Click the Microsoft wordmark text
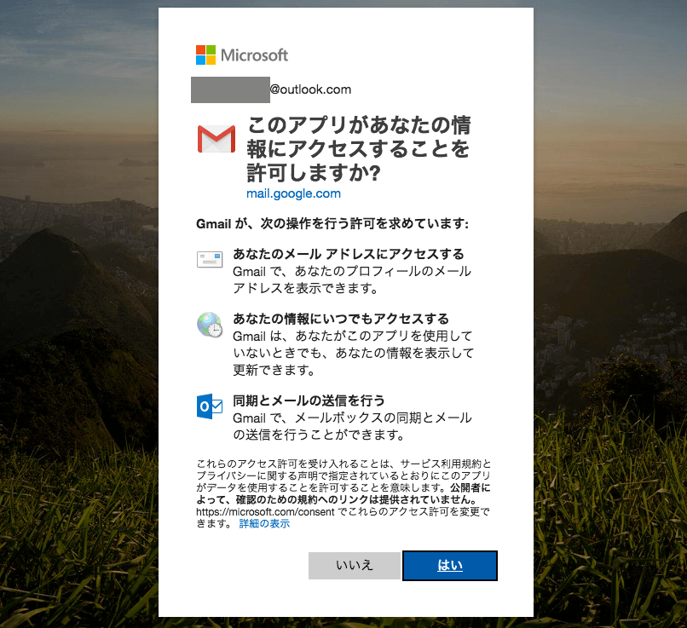This screenshot has height=628, width=687. point(254,55)
